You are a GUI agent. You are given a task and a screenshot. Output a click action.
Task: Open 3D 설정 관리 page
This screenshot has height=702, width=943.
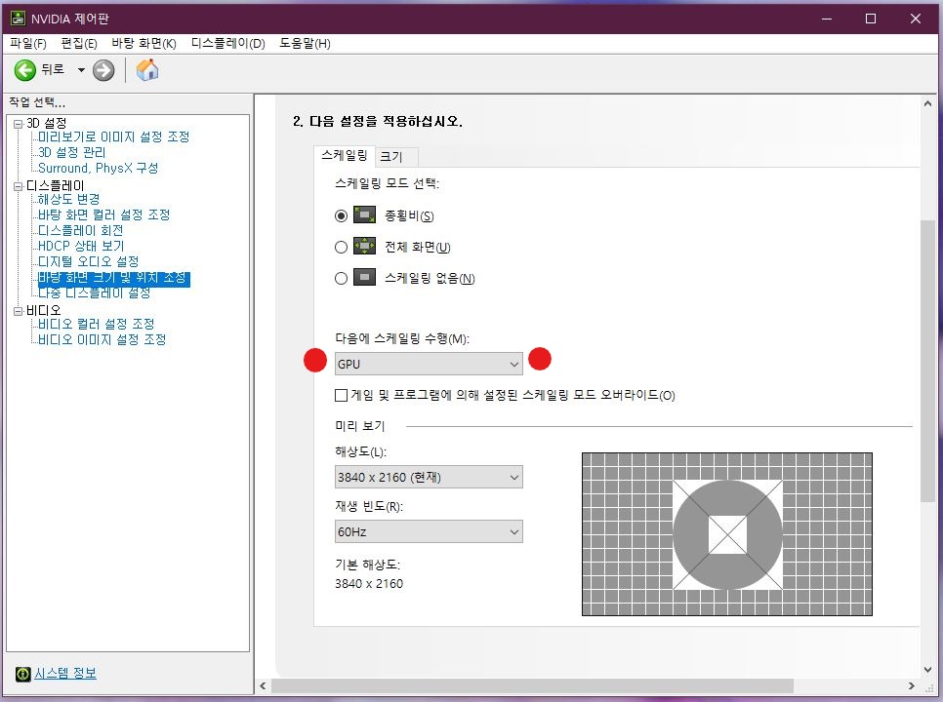tap(71, 152)
